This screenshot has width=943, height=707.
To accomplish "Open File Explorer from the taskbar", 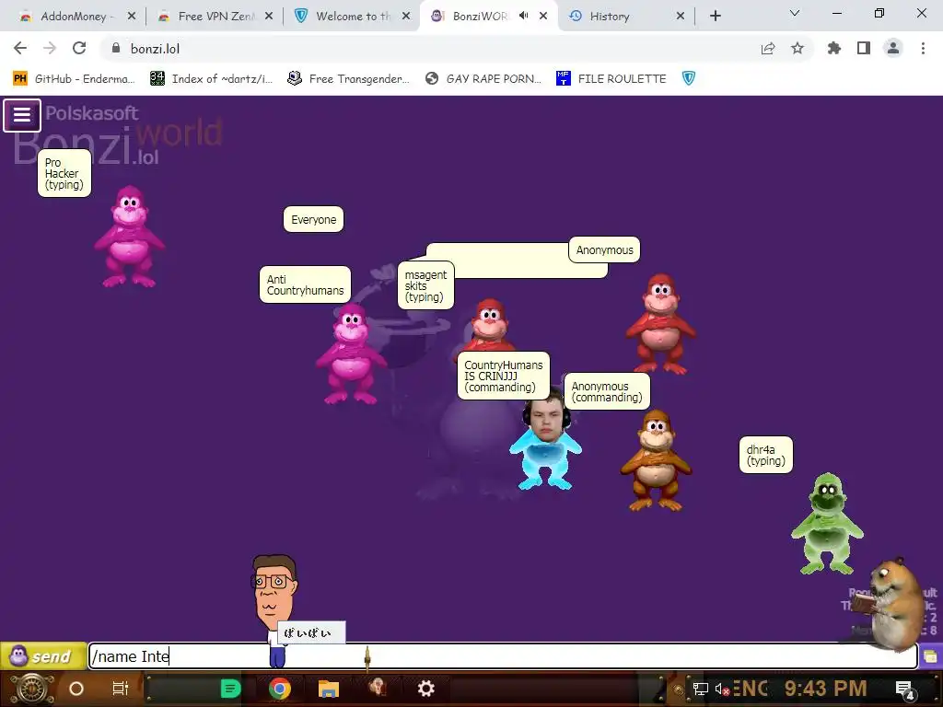I will pyautogui.click(x=329, y=689).
